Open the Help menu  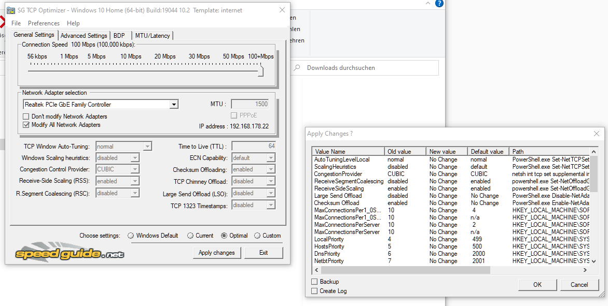click(73, 23)
